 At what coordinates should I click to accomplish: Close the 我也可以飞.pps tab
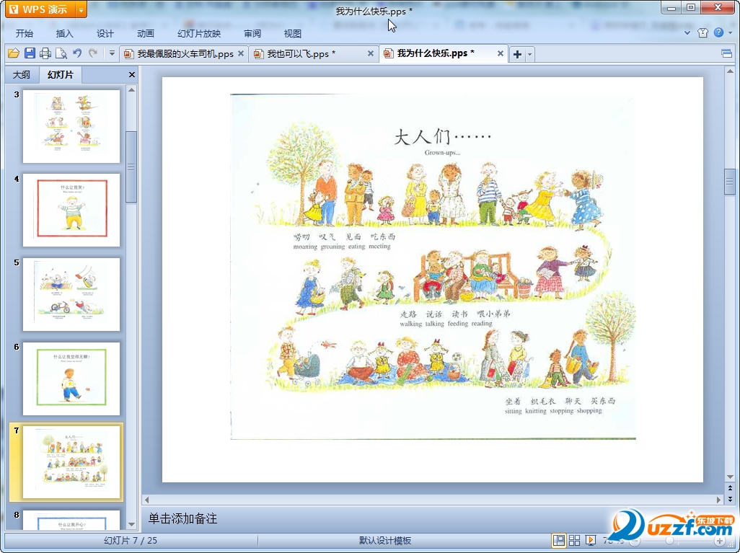tap(371, 54)
